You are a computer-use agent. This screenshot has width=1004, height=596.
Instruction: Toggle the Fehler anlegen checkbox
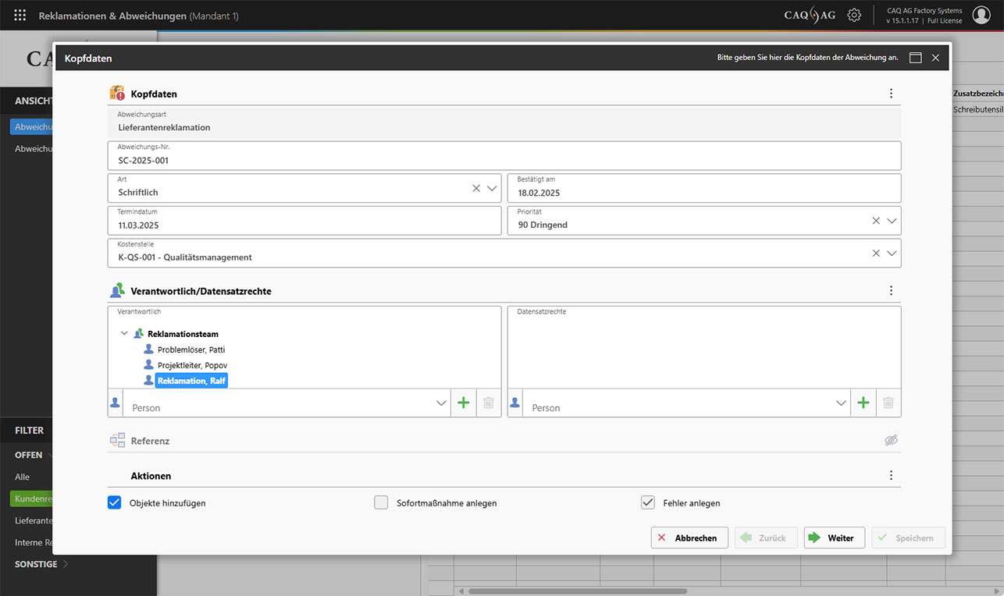(x=647, y=502)
